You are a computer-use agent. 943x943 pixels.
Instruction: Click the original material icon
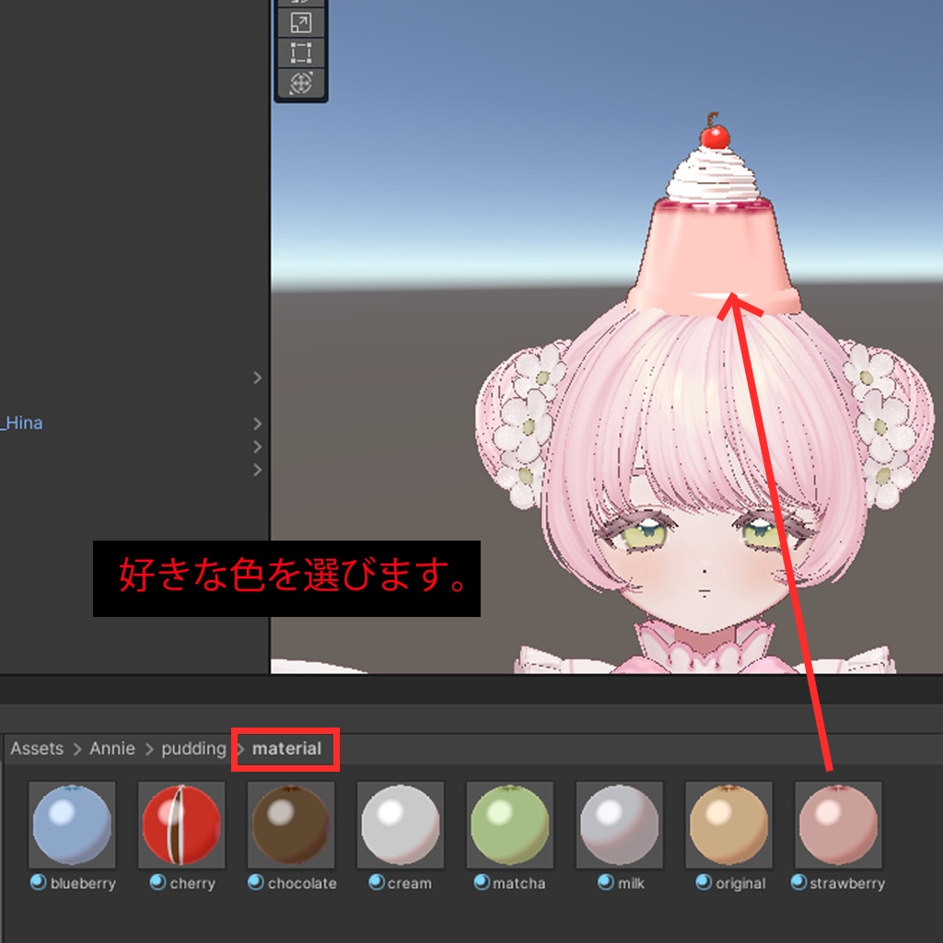coord(728,826)
